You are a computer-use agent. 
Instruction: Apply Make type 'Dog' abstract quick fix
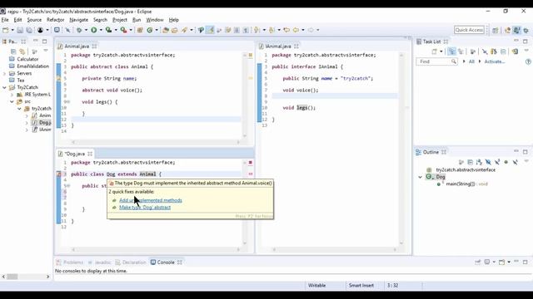(145, 208)
